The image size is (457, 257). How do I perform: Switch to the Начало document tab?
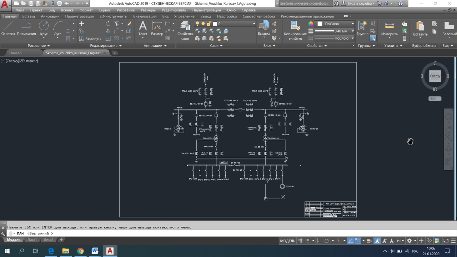(16, 53)
